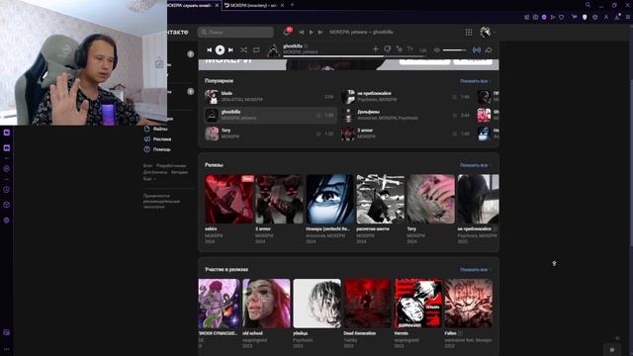Open the black-and-white crucifix release cover
This screenshot has height=356, width=633.
[x=380, y=199]
